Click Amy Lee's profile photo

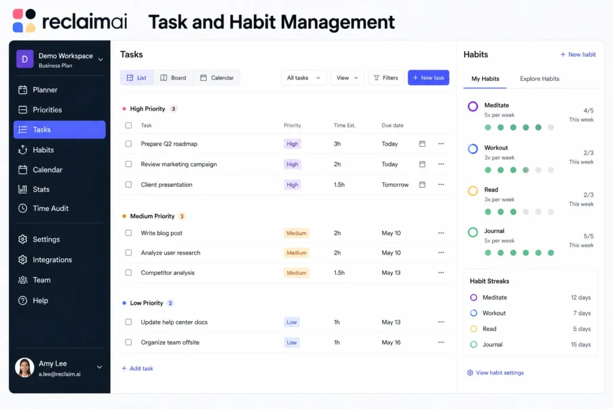click(25, 368)
